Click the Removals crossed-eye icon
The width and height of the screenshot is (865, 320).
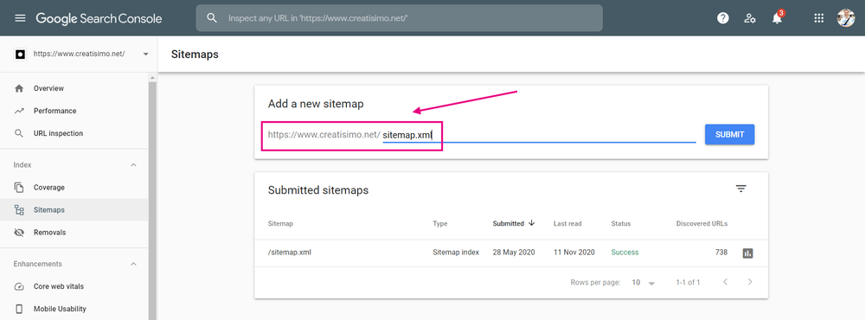(x=19, y=233)
